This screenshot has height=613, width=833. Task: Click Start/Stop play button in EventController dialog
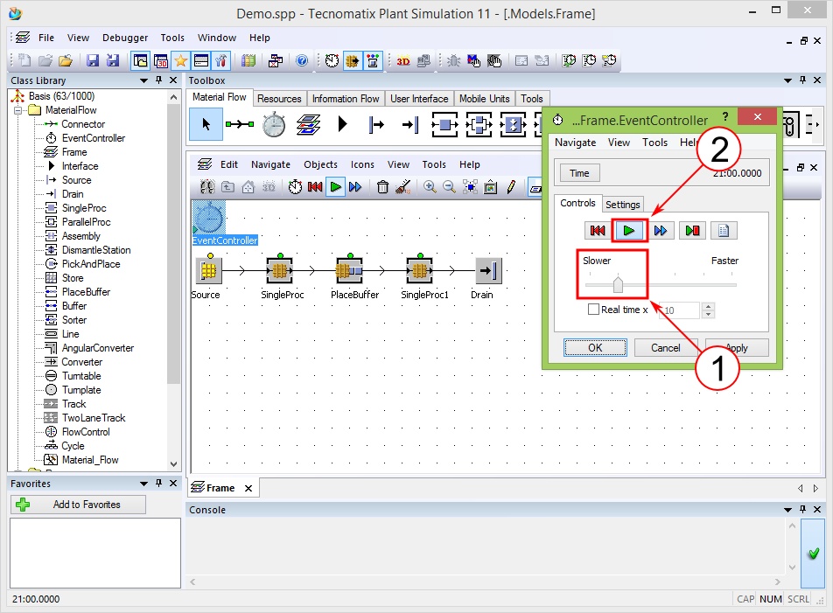tap(629, 231)
